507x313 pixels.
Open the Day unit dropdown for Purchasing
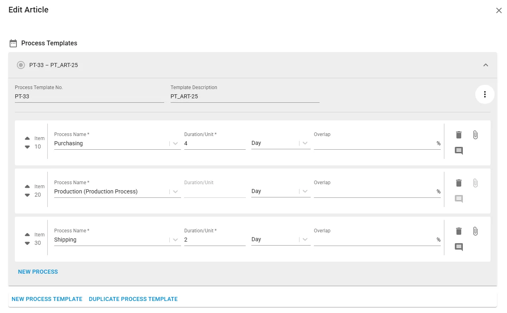coord(305,143)
